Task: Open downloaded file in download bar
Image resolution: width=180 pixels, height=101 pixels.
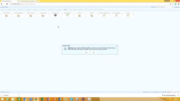Action: pos(9,95)
